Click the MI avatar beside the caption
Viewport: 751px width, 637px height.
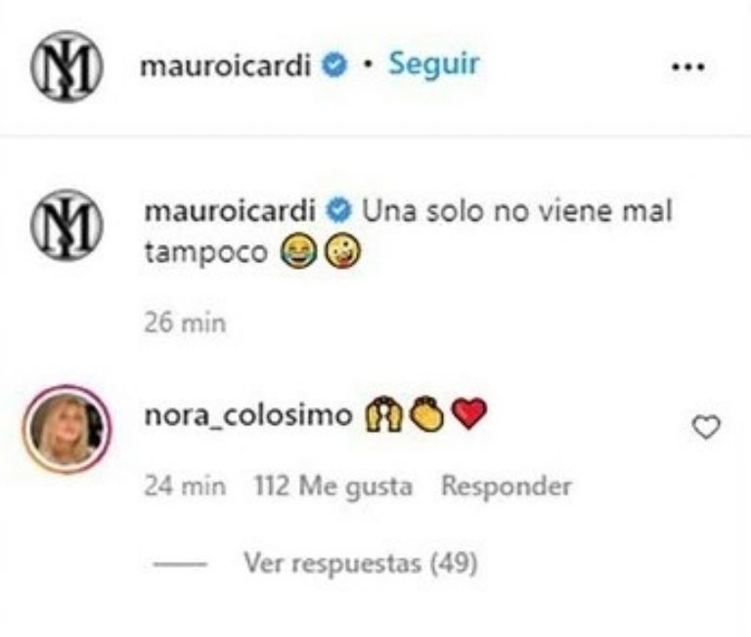(x=66, y=225)
